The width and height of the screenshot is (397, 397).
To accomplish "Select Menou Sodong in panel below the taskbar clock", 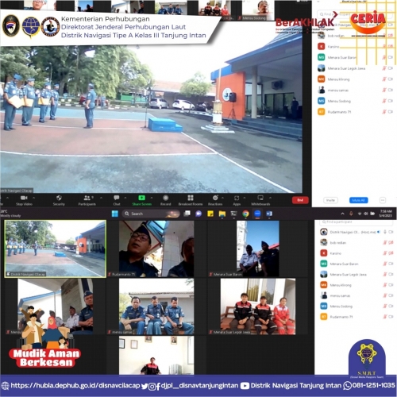I will (x=357, y=306).
